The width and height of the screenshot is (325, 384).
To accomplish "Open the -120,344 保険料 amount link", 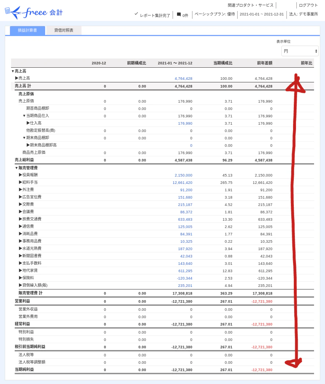I will point(185,278).
